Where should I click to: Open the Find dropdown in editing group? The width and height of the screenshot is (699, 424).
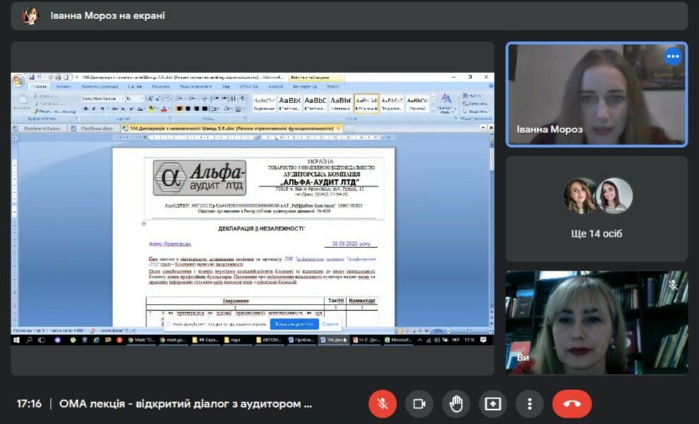click(x=473, y=95)
